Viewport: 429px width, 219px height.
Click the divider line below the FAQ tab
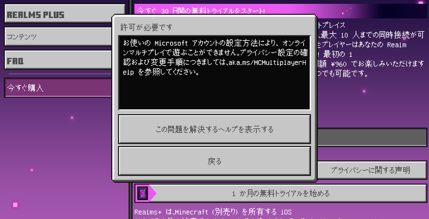(60, 73)
